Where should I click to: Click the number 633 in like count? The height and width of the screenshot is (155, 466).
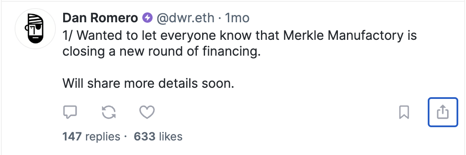click(x=144, y=136)
